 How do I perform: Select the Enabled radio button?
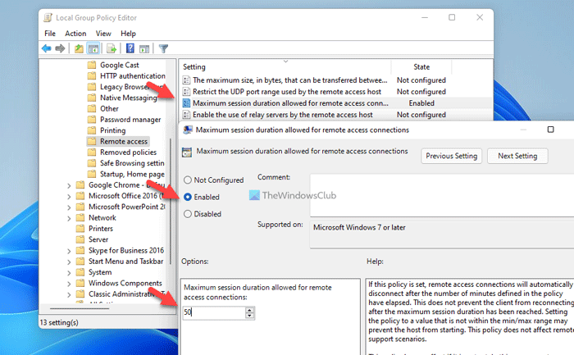pyautogui.click(x=188, y=197)
